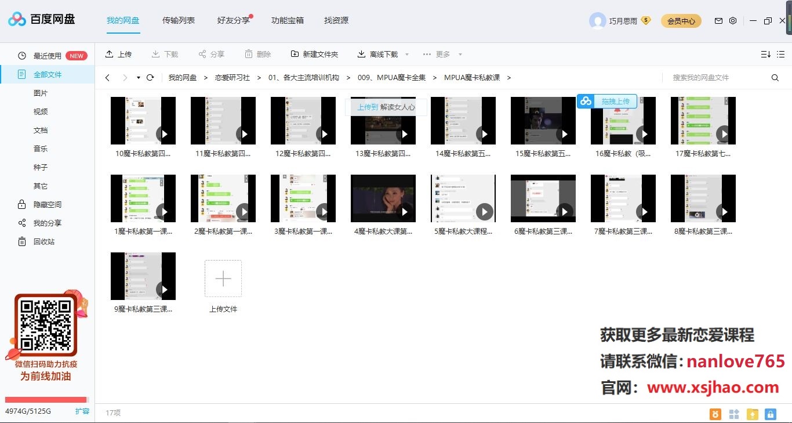Click the Expand capacity (扩容) link
The image size is (792, 423).
tap(82, 411)
